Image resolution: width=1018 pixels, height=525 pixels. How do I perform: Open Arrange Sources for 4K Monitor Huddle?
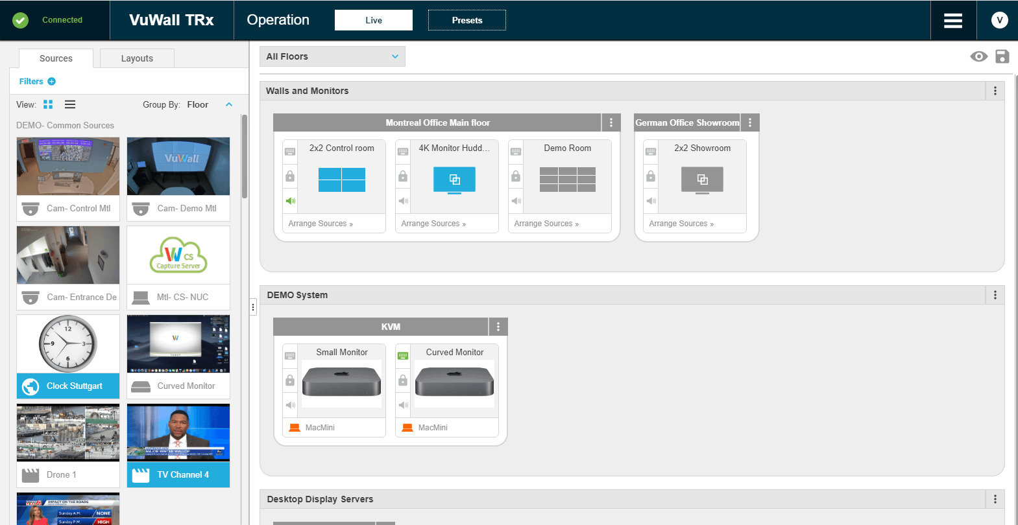click(x=433, y=224)
